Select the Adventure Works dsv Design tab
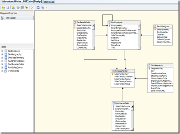The image size is (180, 134). tap(22, 1)
